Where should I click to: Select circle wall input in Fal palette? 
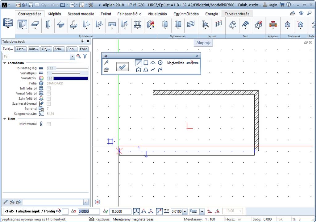(160, 63)
